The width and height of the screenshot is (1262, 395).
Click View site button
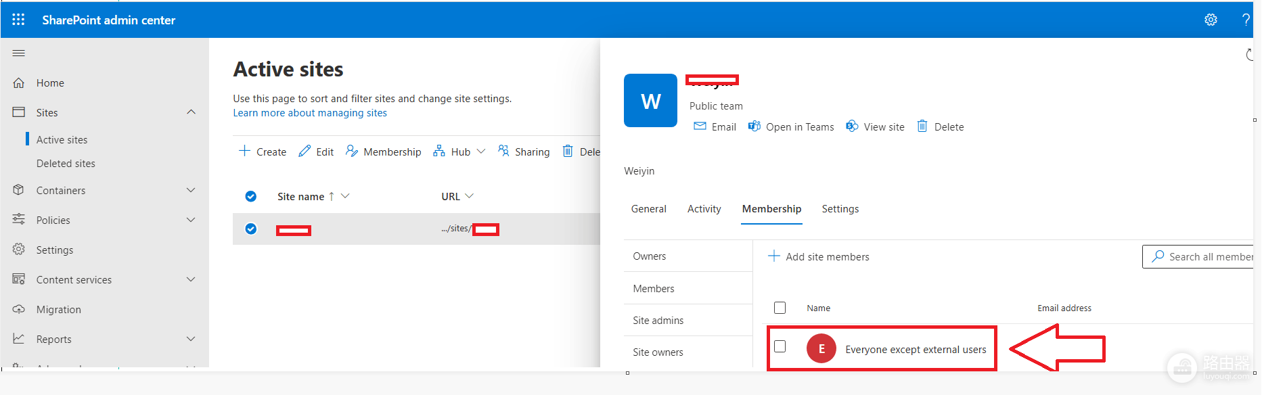pos(875,126)
